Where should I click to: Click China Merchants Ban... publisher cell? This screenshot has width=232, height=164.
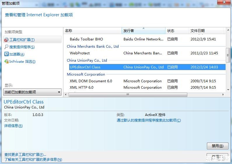click(143, 53)
